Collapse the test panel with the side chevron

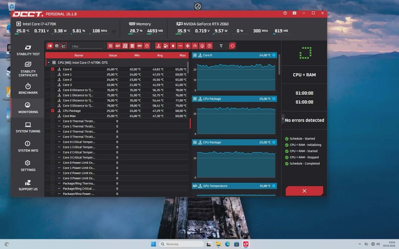point(283,119)
